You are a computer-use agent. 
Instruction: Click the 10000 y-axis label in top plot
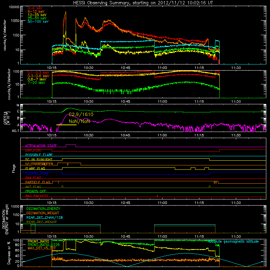click(x=14, y=7)
